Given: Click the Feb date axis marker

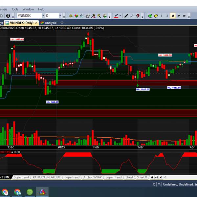Looking at the screenshot, I should tap(96, 147).
